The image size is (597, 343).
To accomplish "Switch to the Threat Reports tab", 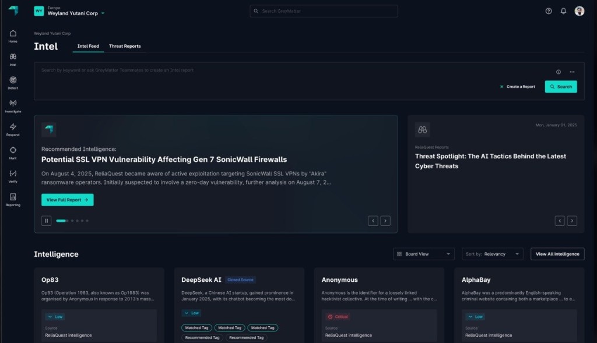I will (x=125, y=46).
